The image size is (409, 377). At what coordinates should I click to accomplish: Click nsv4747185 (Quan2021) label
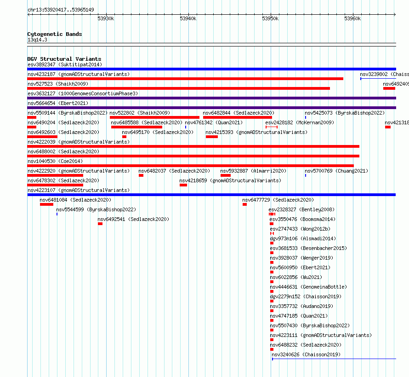click(x=299, y=316)
